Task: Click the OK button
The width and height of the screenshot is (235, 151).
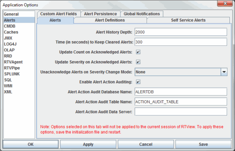Action: tap(31, 144)
